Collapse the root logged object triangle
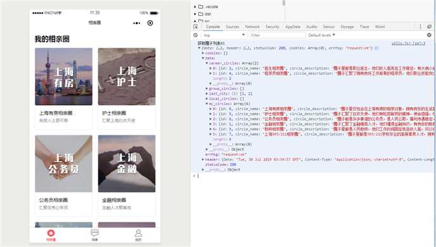Image resolution: width=436 pixels, height=247 pixels. click(x=199, y=48)
